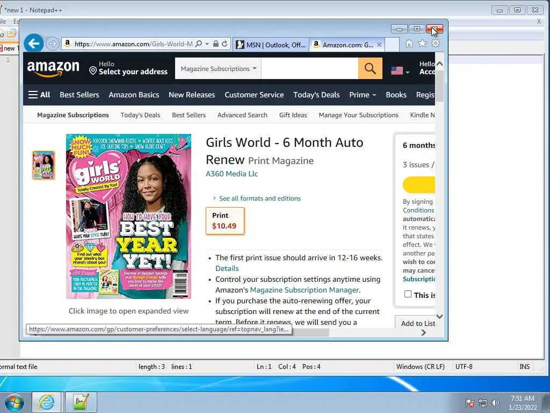
Task: Click UTF-8 encoding in Notepad++ status bar
Action: [x=464, y=367]
